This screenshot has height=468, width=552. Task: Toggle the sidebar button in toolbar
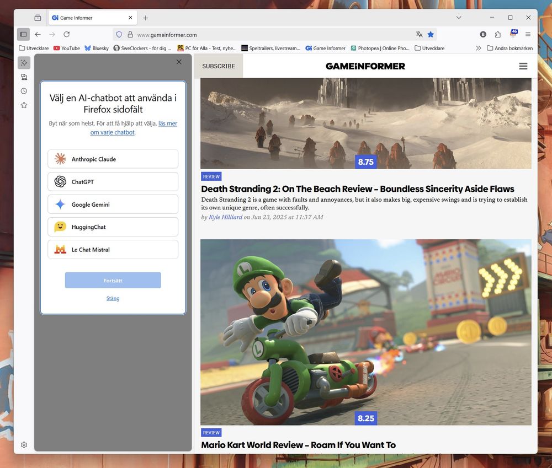point(24,35)
